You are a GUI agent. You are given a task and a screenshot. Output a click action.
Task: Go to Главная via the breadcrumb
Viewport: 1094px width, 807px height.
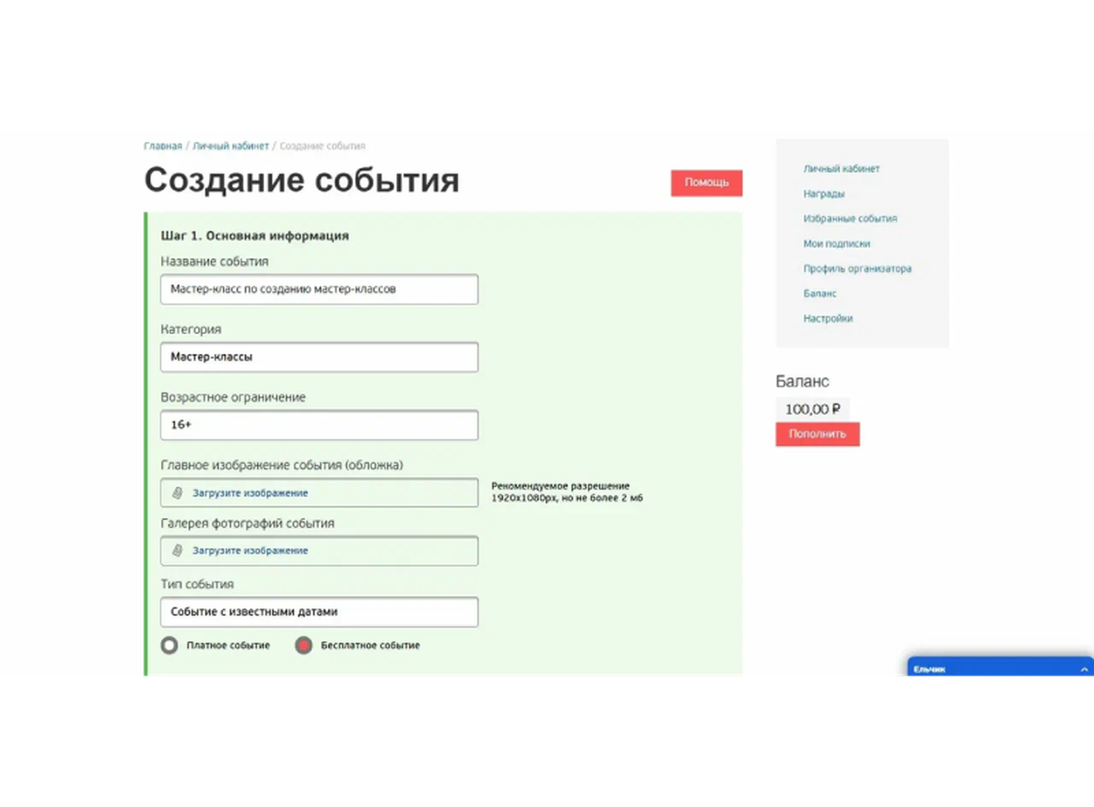(163, 146)
